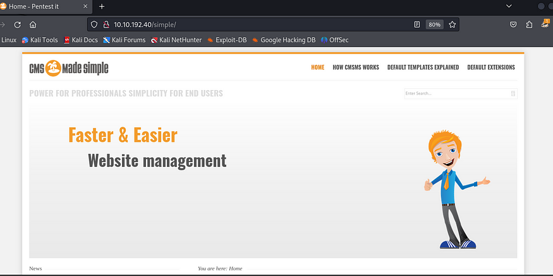Open the Kali NetHunter bookmark

click(x=176, y=40)
